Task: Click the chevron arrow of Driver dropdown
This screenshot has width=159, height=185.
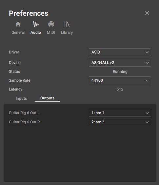Action: click(147, 52)
